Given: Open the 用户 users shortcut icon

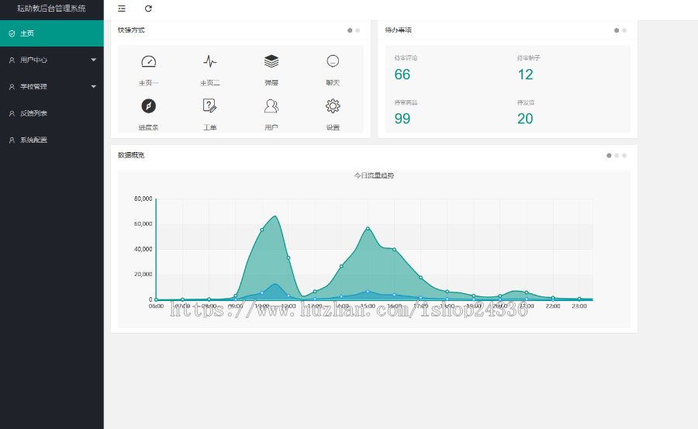Looking at the screenshot, I should (x=271, y=106).
